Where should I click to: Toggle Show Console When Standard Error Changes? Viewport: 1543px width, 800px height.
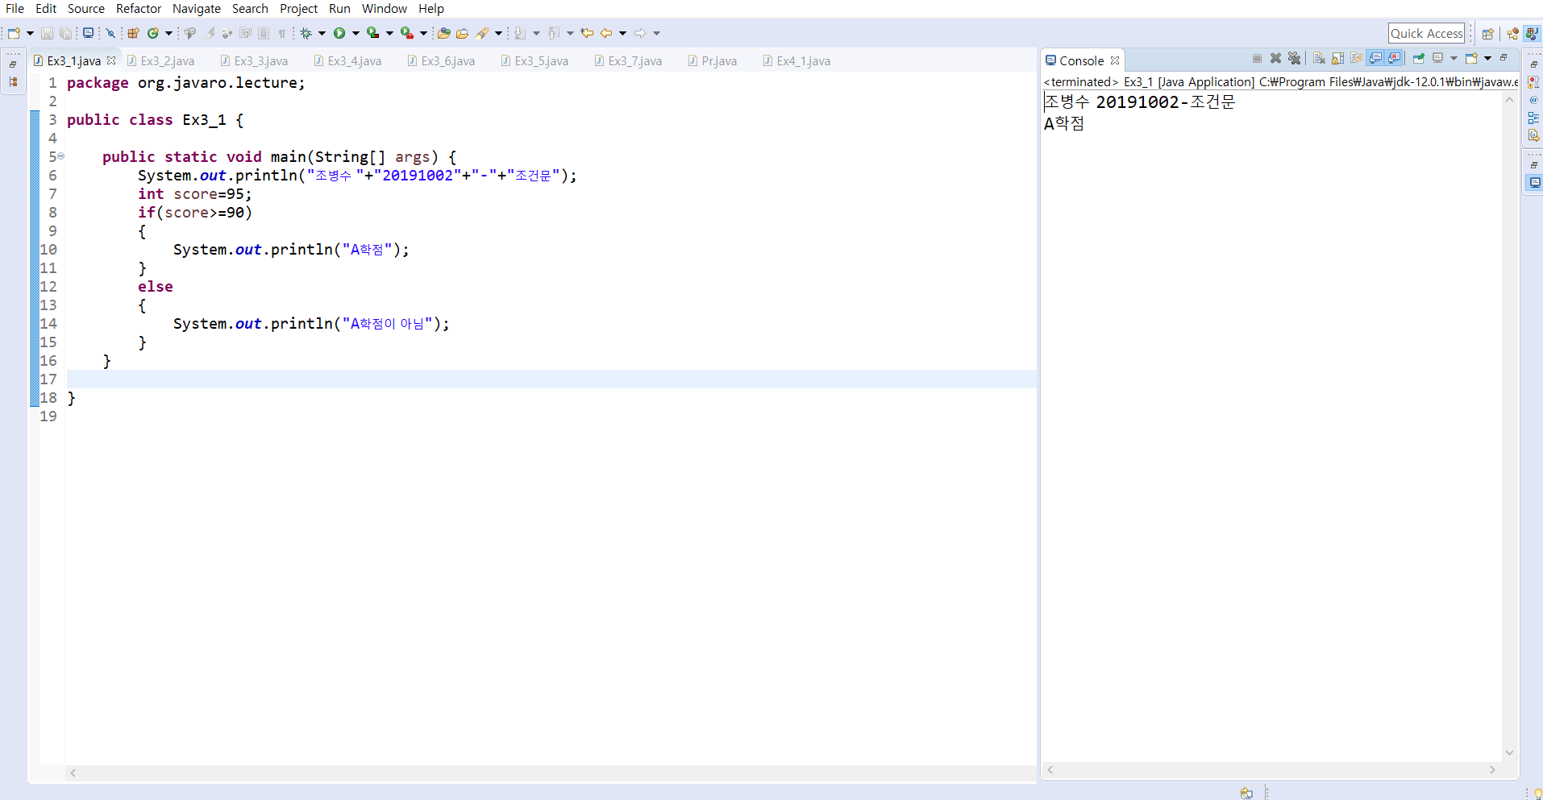pos(1394,58)
